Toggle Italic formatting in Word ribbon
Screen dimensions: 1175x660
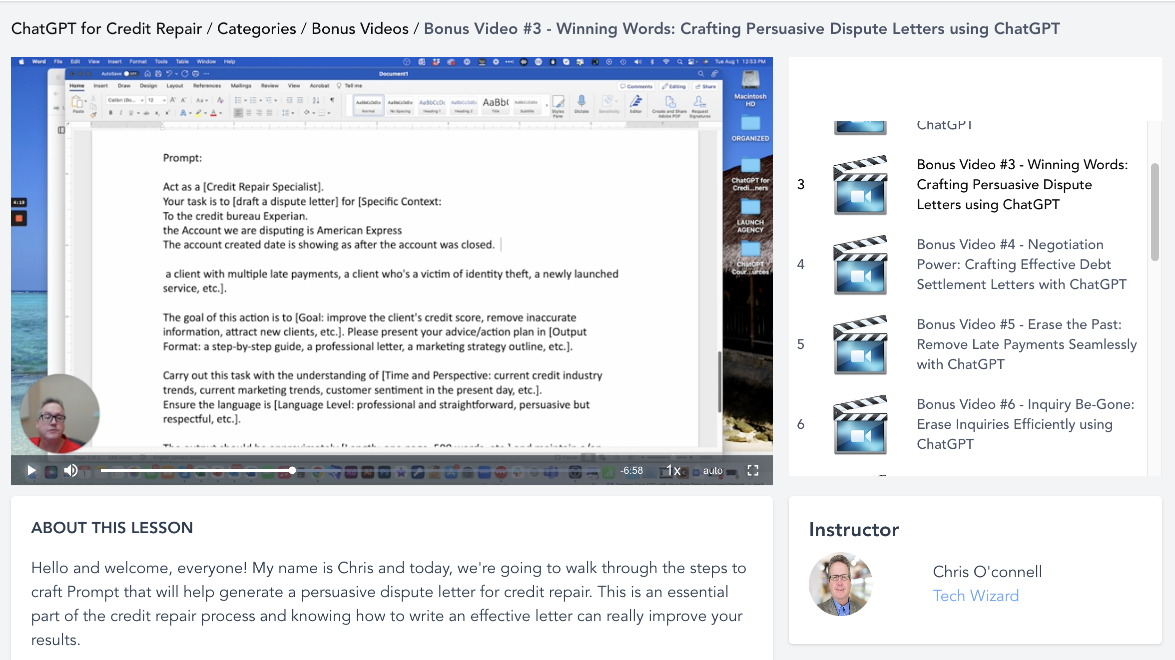point(120,113)
